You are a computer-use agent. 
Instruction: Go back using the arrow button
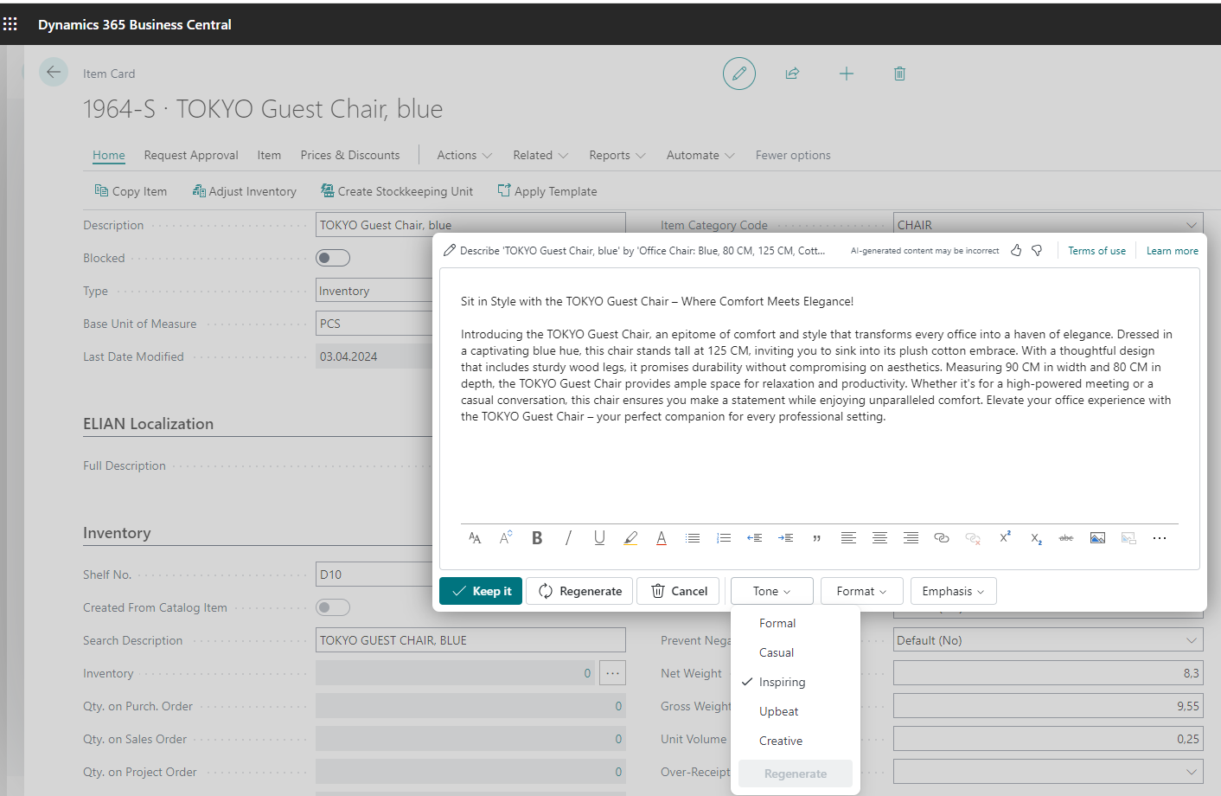[x=54, y=73]
